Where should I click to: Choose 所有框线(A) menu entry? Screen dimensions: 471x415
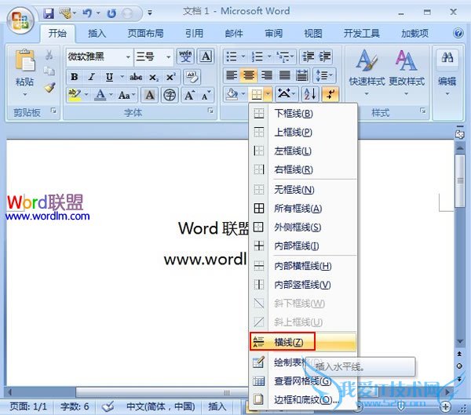coord(298,209)
